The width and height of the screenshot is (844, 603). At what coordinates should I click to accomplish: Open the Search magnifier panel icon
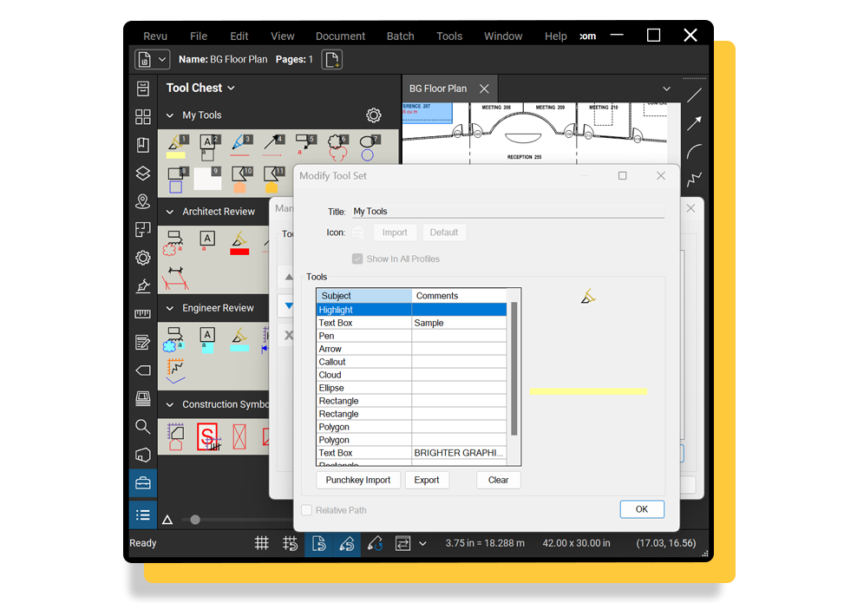point(142,427)
